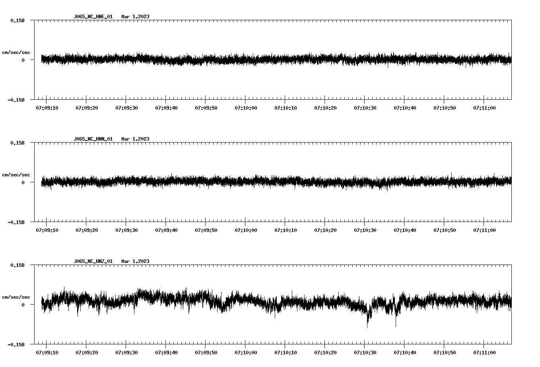Click the cm/sec/sec unit label on bottom plot

coord(17,296)
